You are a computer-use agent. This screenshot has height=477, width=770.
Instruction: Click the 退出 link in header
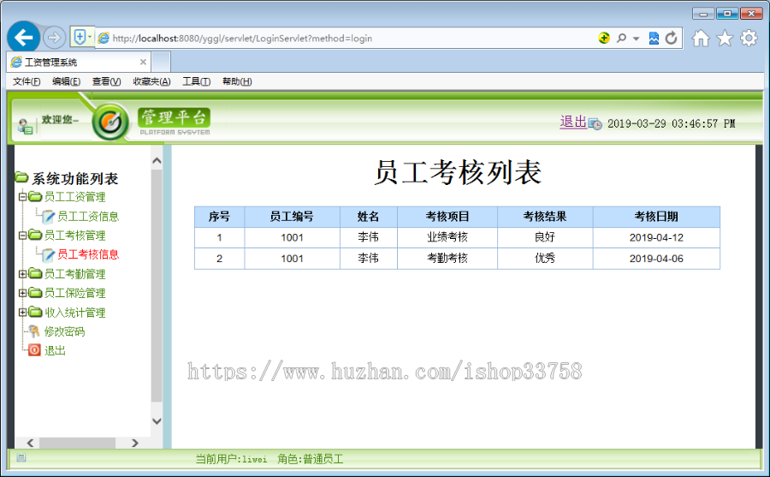pyautogui.click(x=573, y=122)
